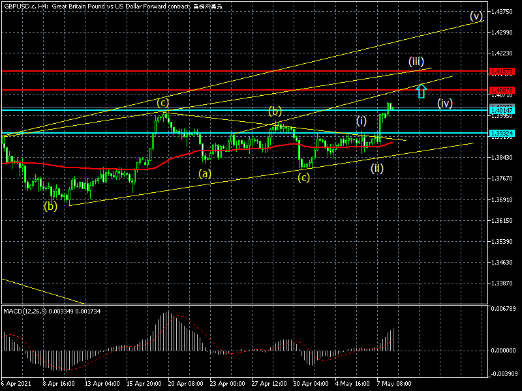
Task: Select the white (iv) wave label
Action: pyautogui.click(x=445, y=104)
